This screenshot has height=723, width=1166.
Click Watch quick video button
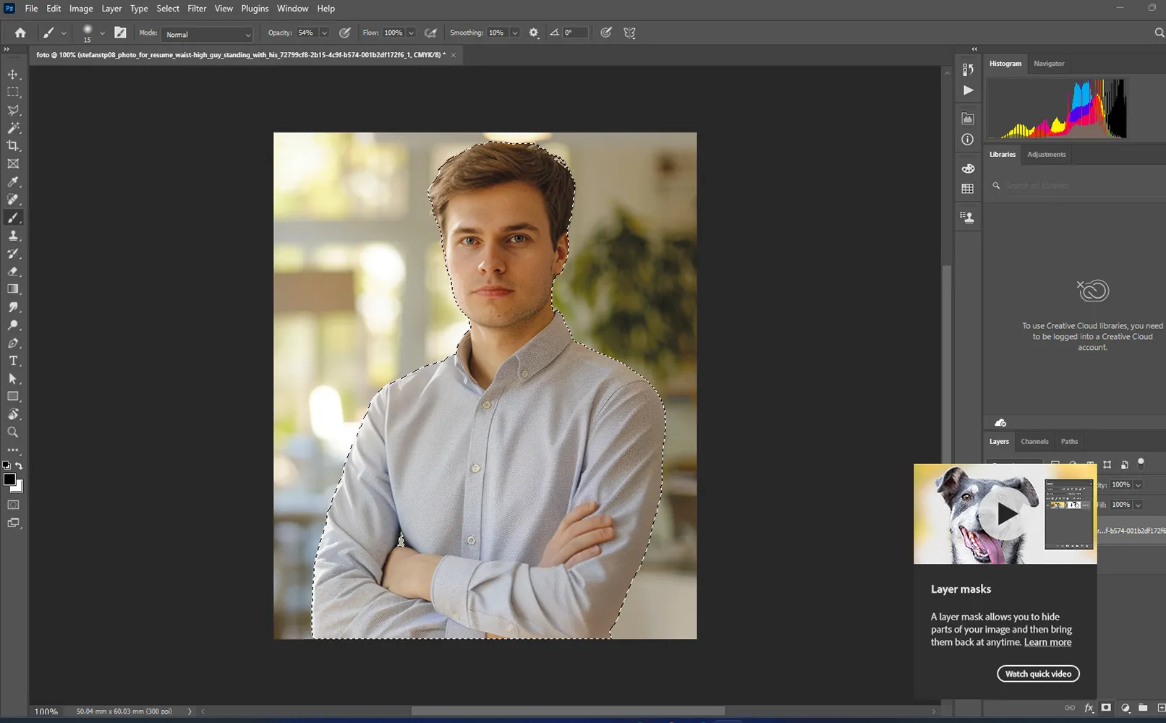click(1038, 674)
